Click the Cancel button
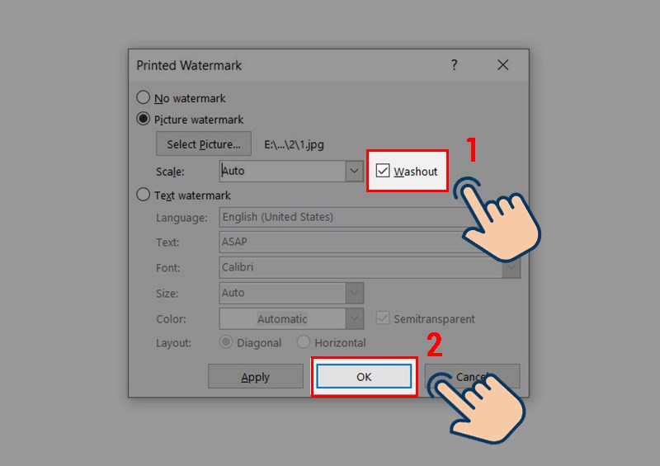 pyautogui.click(x=472, y=376)
